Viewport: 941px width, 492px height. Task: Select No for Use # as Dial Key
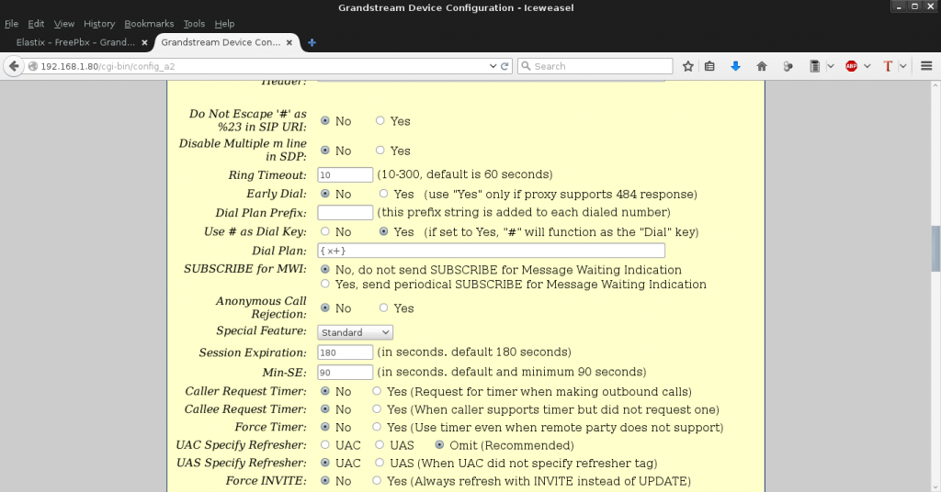(325, 232)
